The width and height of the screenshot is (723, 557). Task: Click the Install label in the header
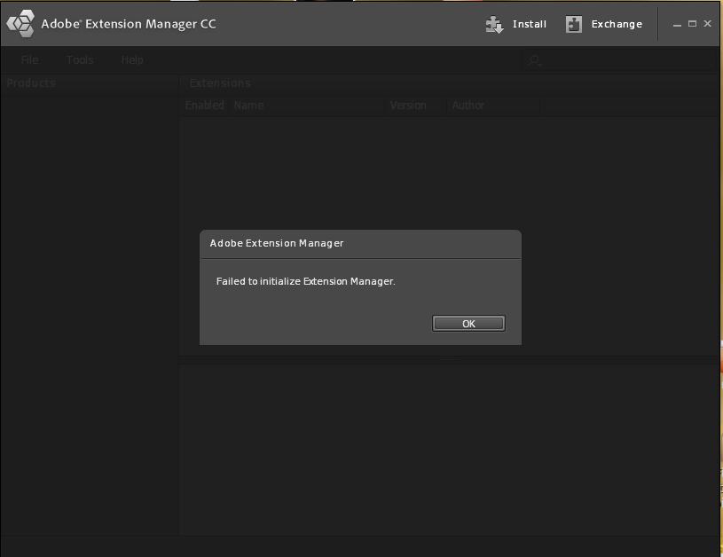[530, 24]
